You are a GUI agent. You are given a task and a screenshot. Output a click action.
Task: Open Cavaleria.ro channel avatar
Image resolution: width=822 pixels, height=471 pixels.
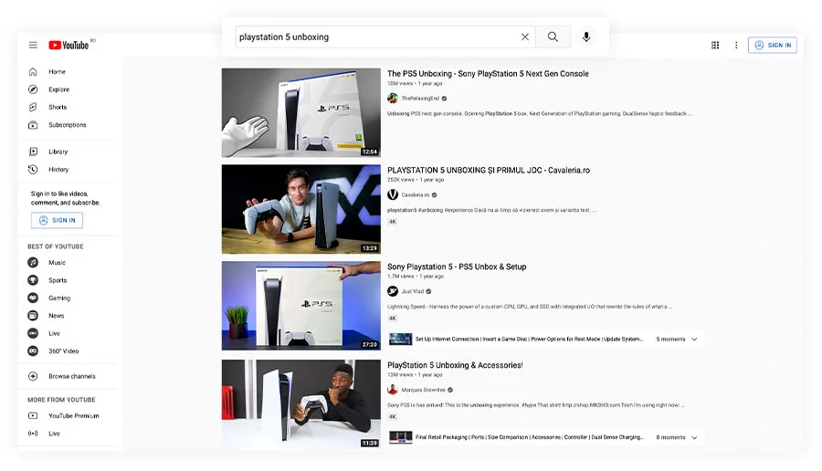pos(393,194)
